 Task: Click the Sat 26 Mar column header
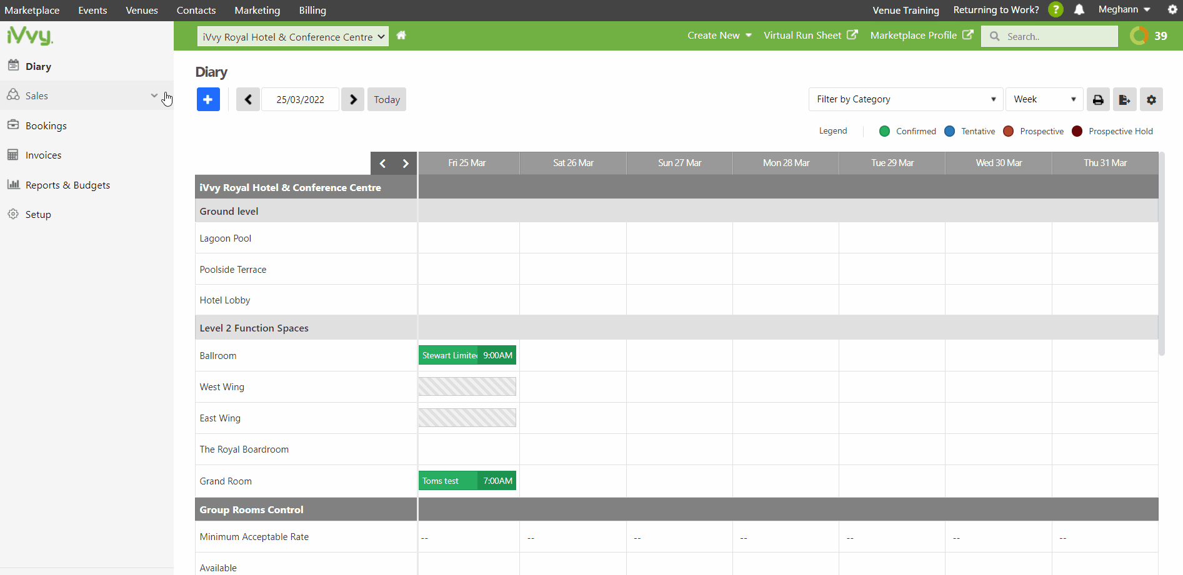click(x=573, y=163)
